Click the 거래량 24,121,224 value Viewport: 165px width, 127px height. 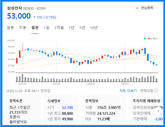(106, 113)
